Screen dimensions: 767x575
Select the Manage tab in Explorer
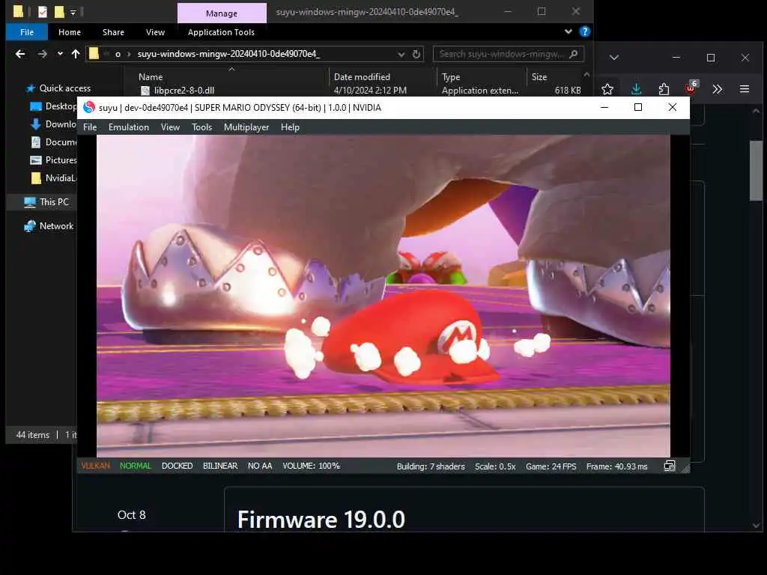pyautogui.click(x=222, y=13)
